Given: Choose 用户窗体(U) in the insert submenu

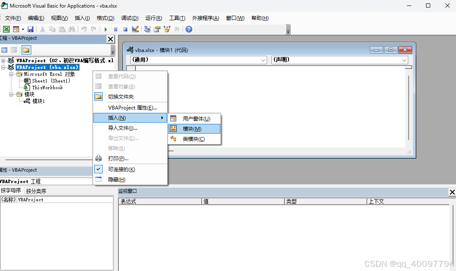Looking at the screenshot, I should tap(194, 118).
